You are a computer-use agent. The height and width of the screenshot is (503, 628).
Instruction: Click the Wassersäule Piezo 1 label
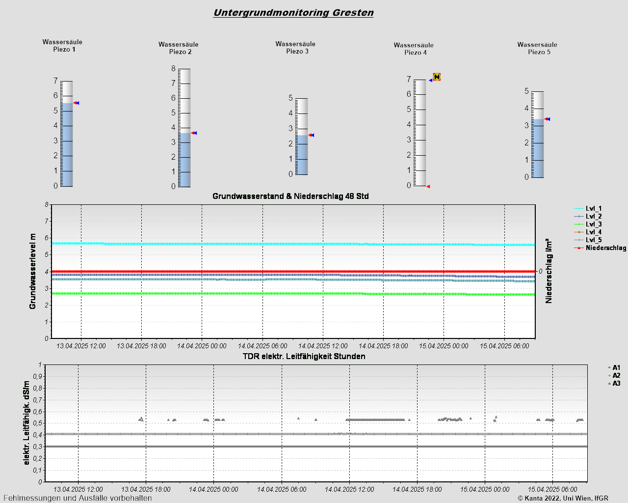[63, 46]
